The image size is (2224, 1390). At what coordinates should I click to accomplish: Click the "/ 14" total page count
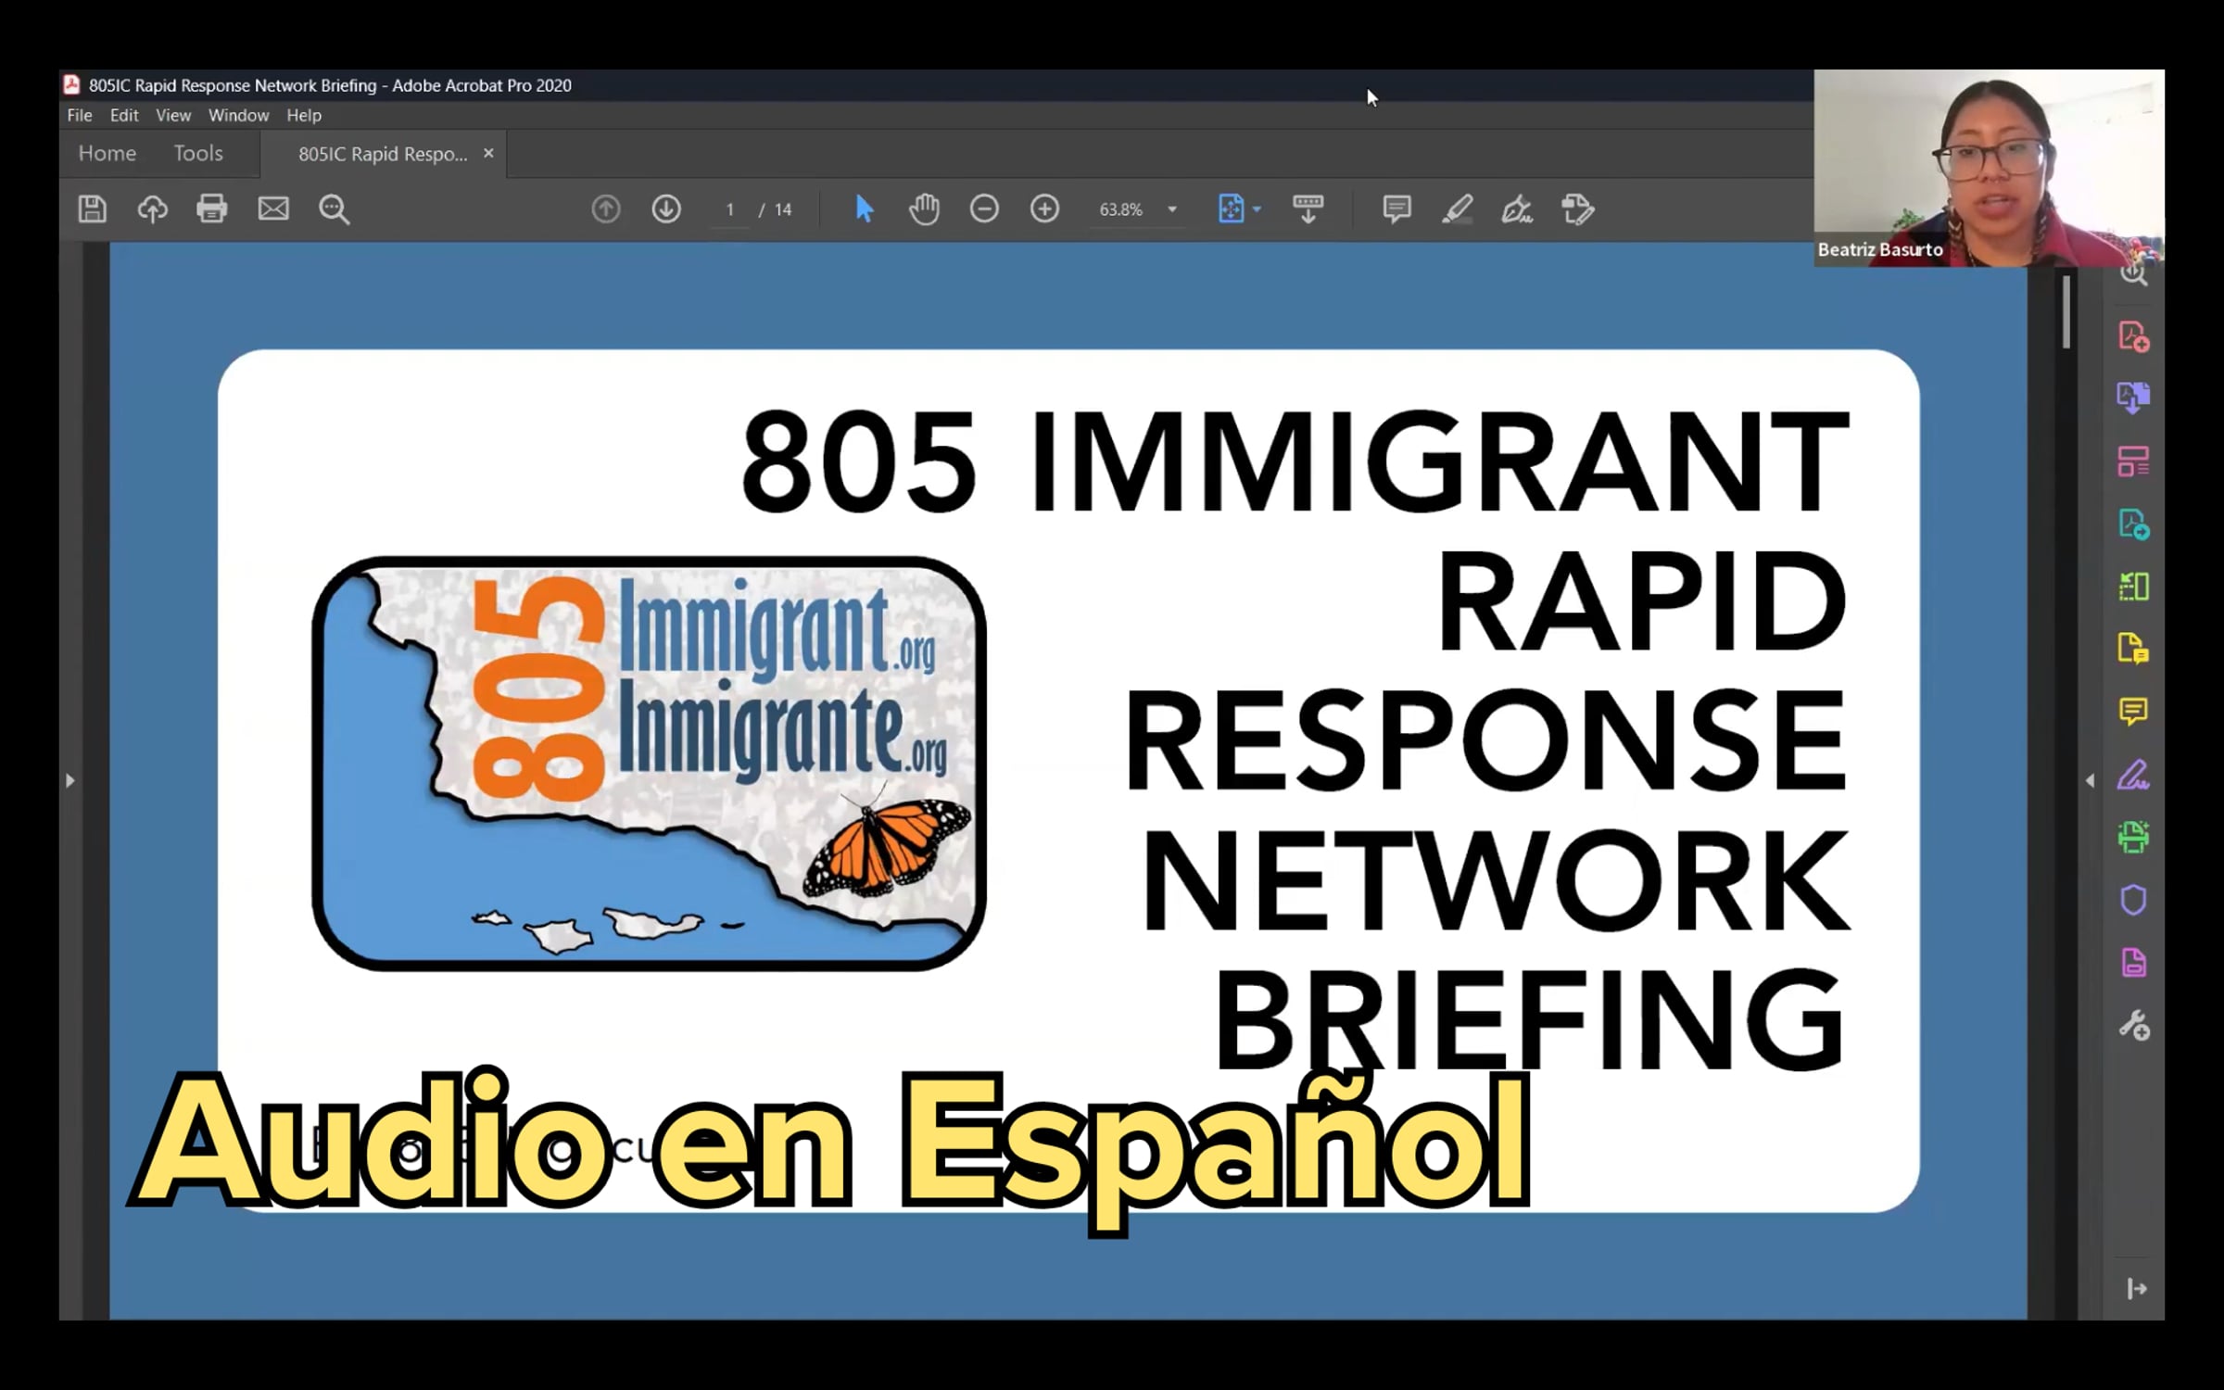click(777, 209)
